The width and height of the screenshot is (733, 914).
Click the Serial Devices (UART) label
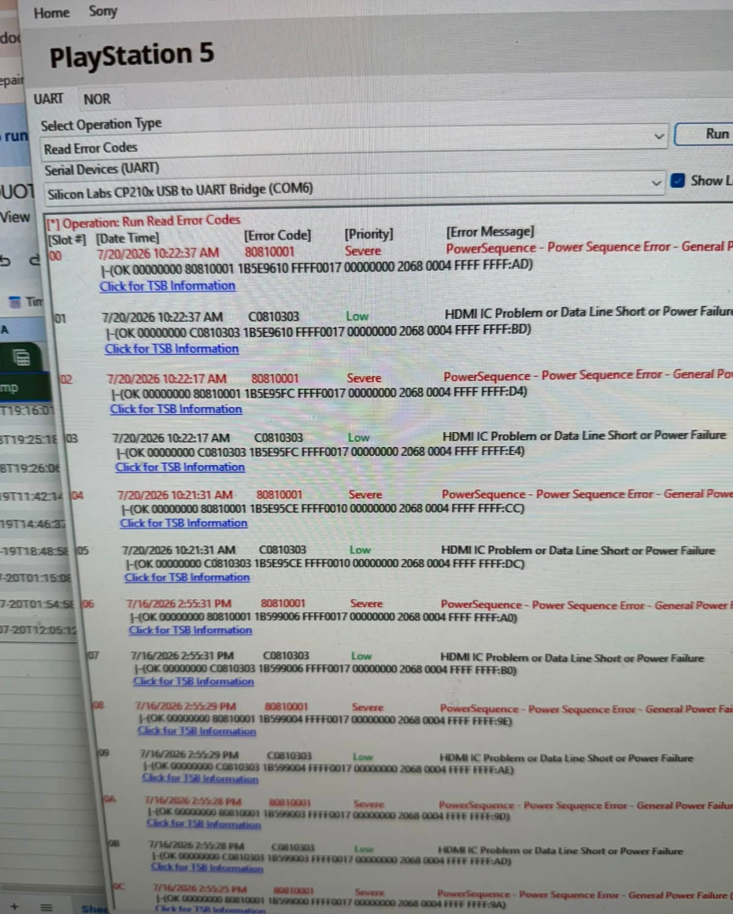pos(102,169)
